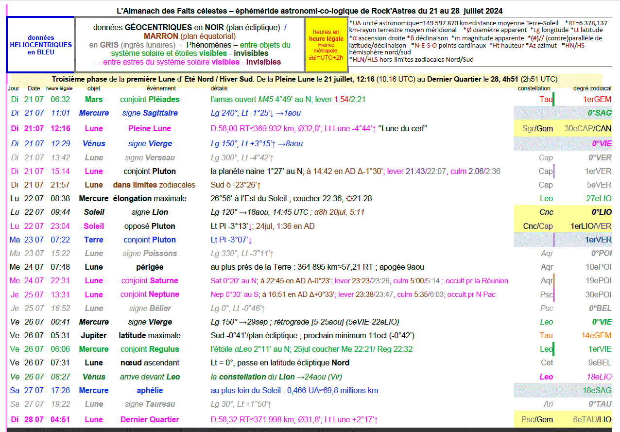Click "Jupiter" in the object column
Screen dimensions: 620x432
(94, 335)
